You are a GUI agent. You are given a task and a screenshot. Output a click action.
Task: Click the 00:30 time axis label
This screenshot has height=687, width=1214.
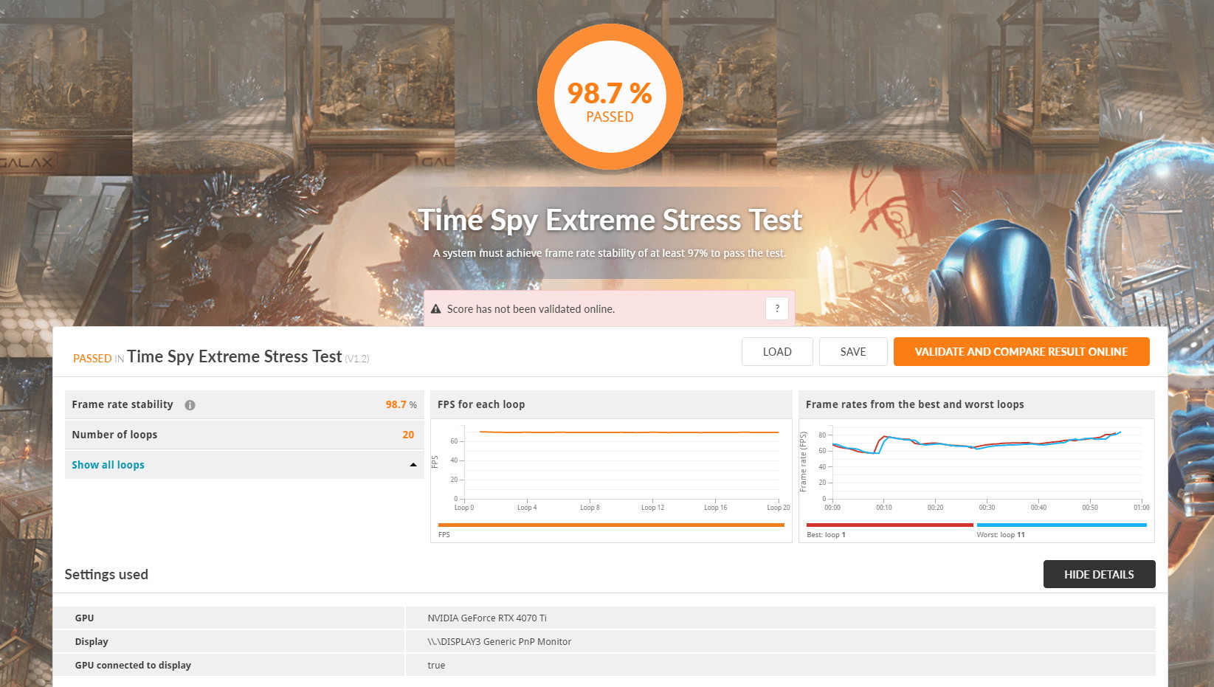click(x=987, y=508)
